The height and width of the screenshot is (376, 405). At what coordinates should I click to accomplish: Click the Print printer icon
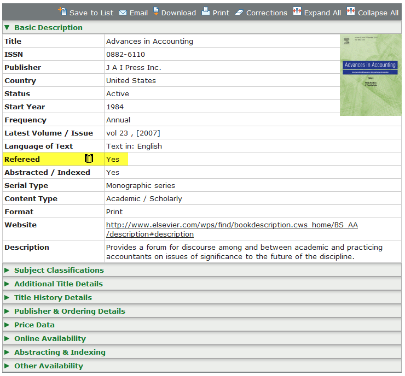click(x=206, y=11)
